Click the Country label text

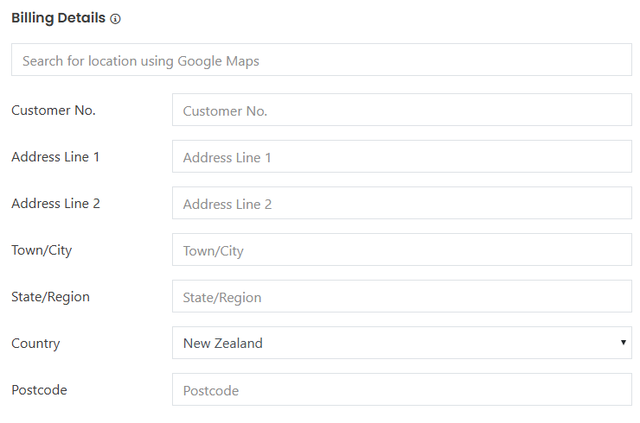click(35, 343)
